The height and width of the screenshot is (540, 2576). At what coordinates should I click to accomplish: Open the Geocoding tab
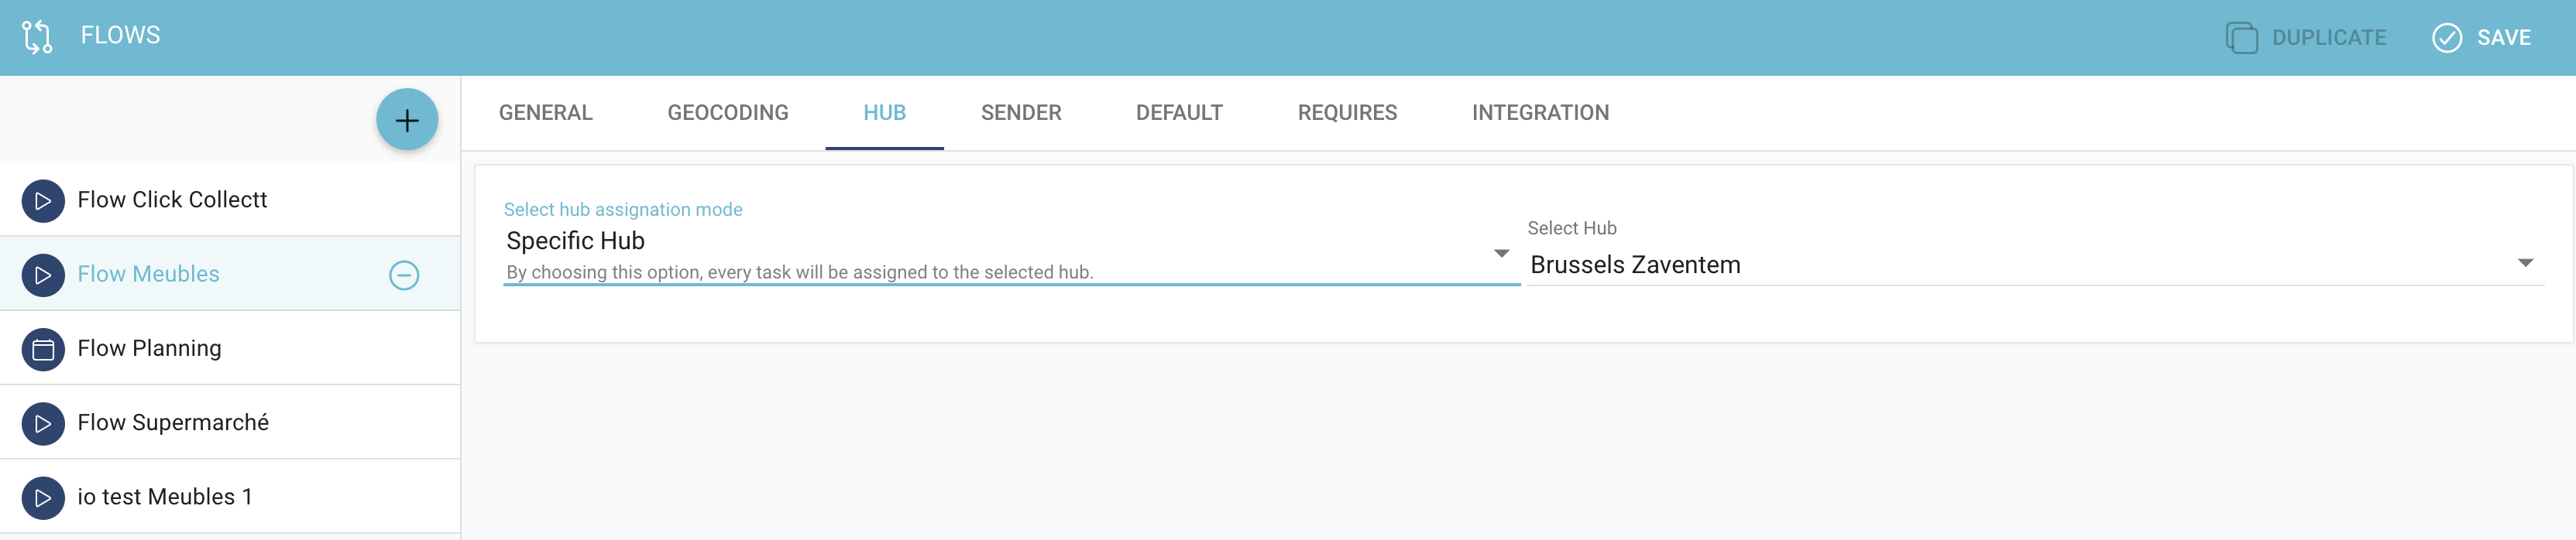point(727,113)
